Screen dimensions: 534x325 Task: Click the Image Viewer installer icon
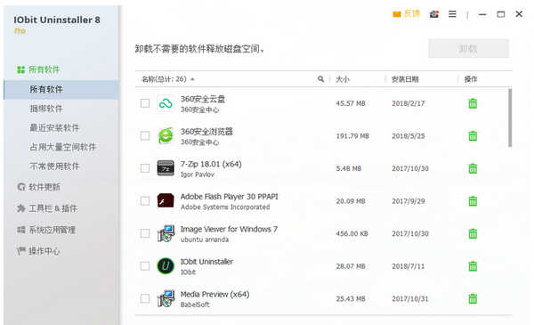click(166, 233)
